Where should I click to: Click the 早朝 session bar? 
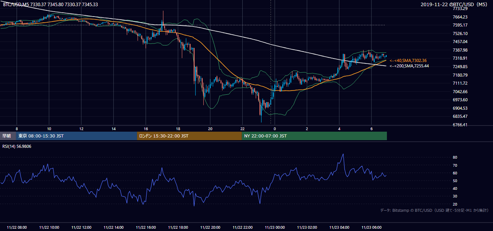[x=8, y=136]
